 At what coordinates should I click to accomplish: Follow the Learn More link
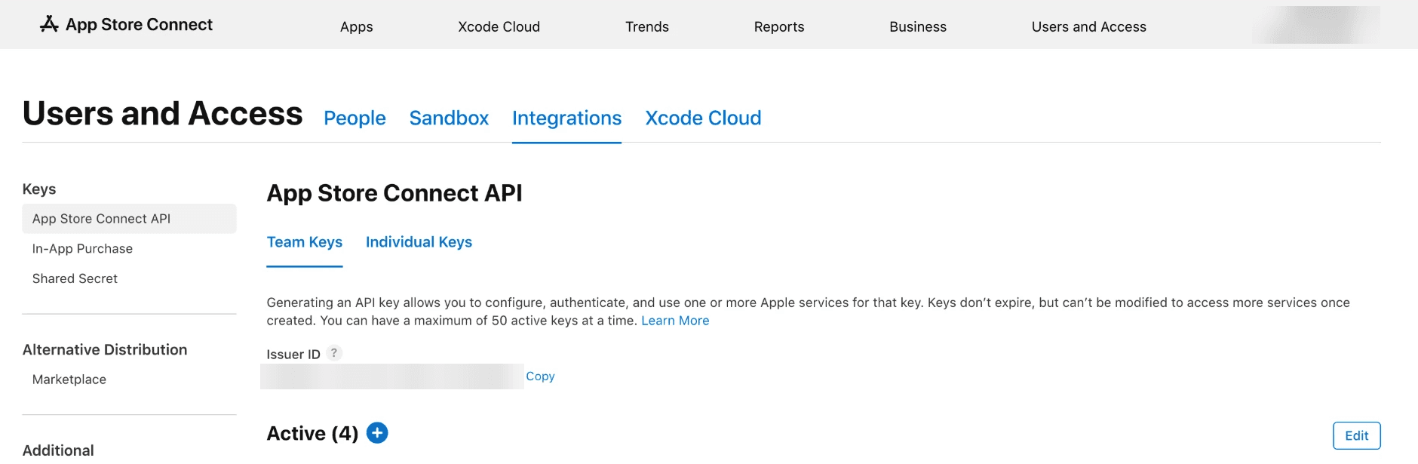click(x=675, y=321)
